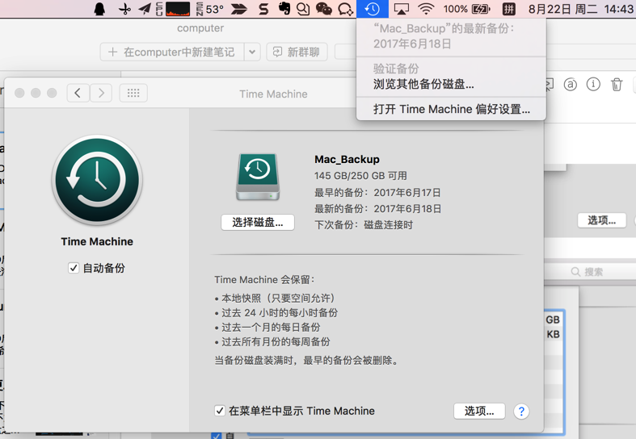Toggle 在菜单栏中显示 Time Machine checkbox
The height and width of the screenshot is (439, 636).
220,411
